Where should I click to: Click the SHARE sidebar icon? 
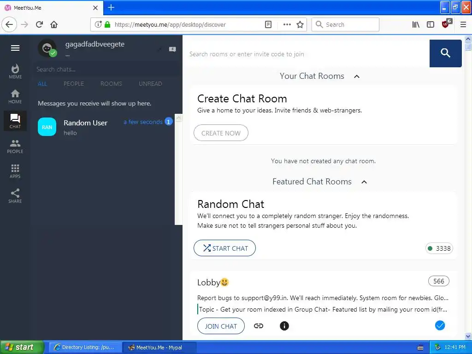15,196
